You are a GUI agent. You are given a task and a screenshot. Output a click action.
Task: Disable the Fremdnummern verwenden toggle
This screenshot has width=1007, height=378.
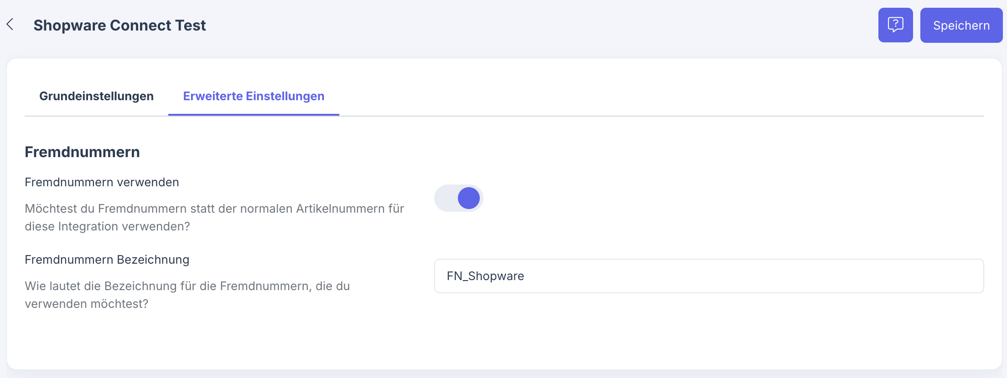pos(458,198)
